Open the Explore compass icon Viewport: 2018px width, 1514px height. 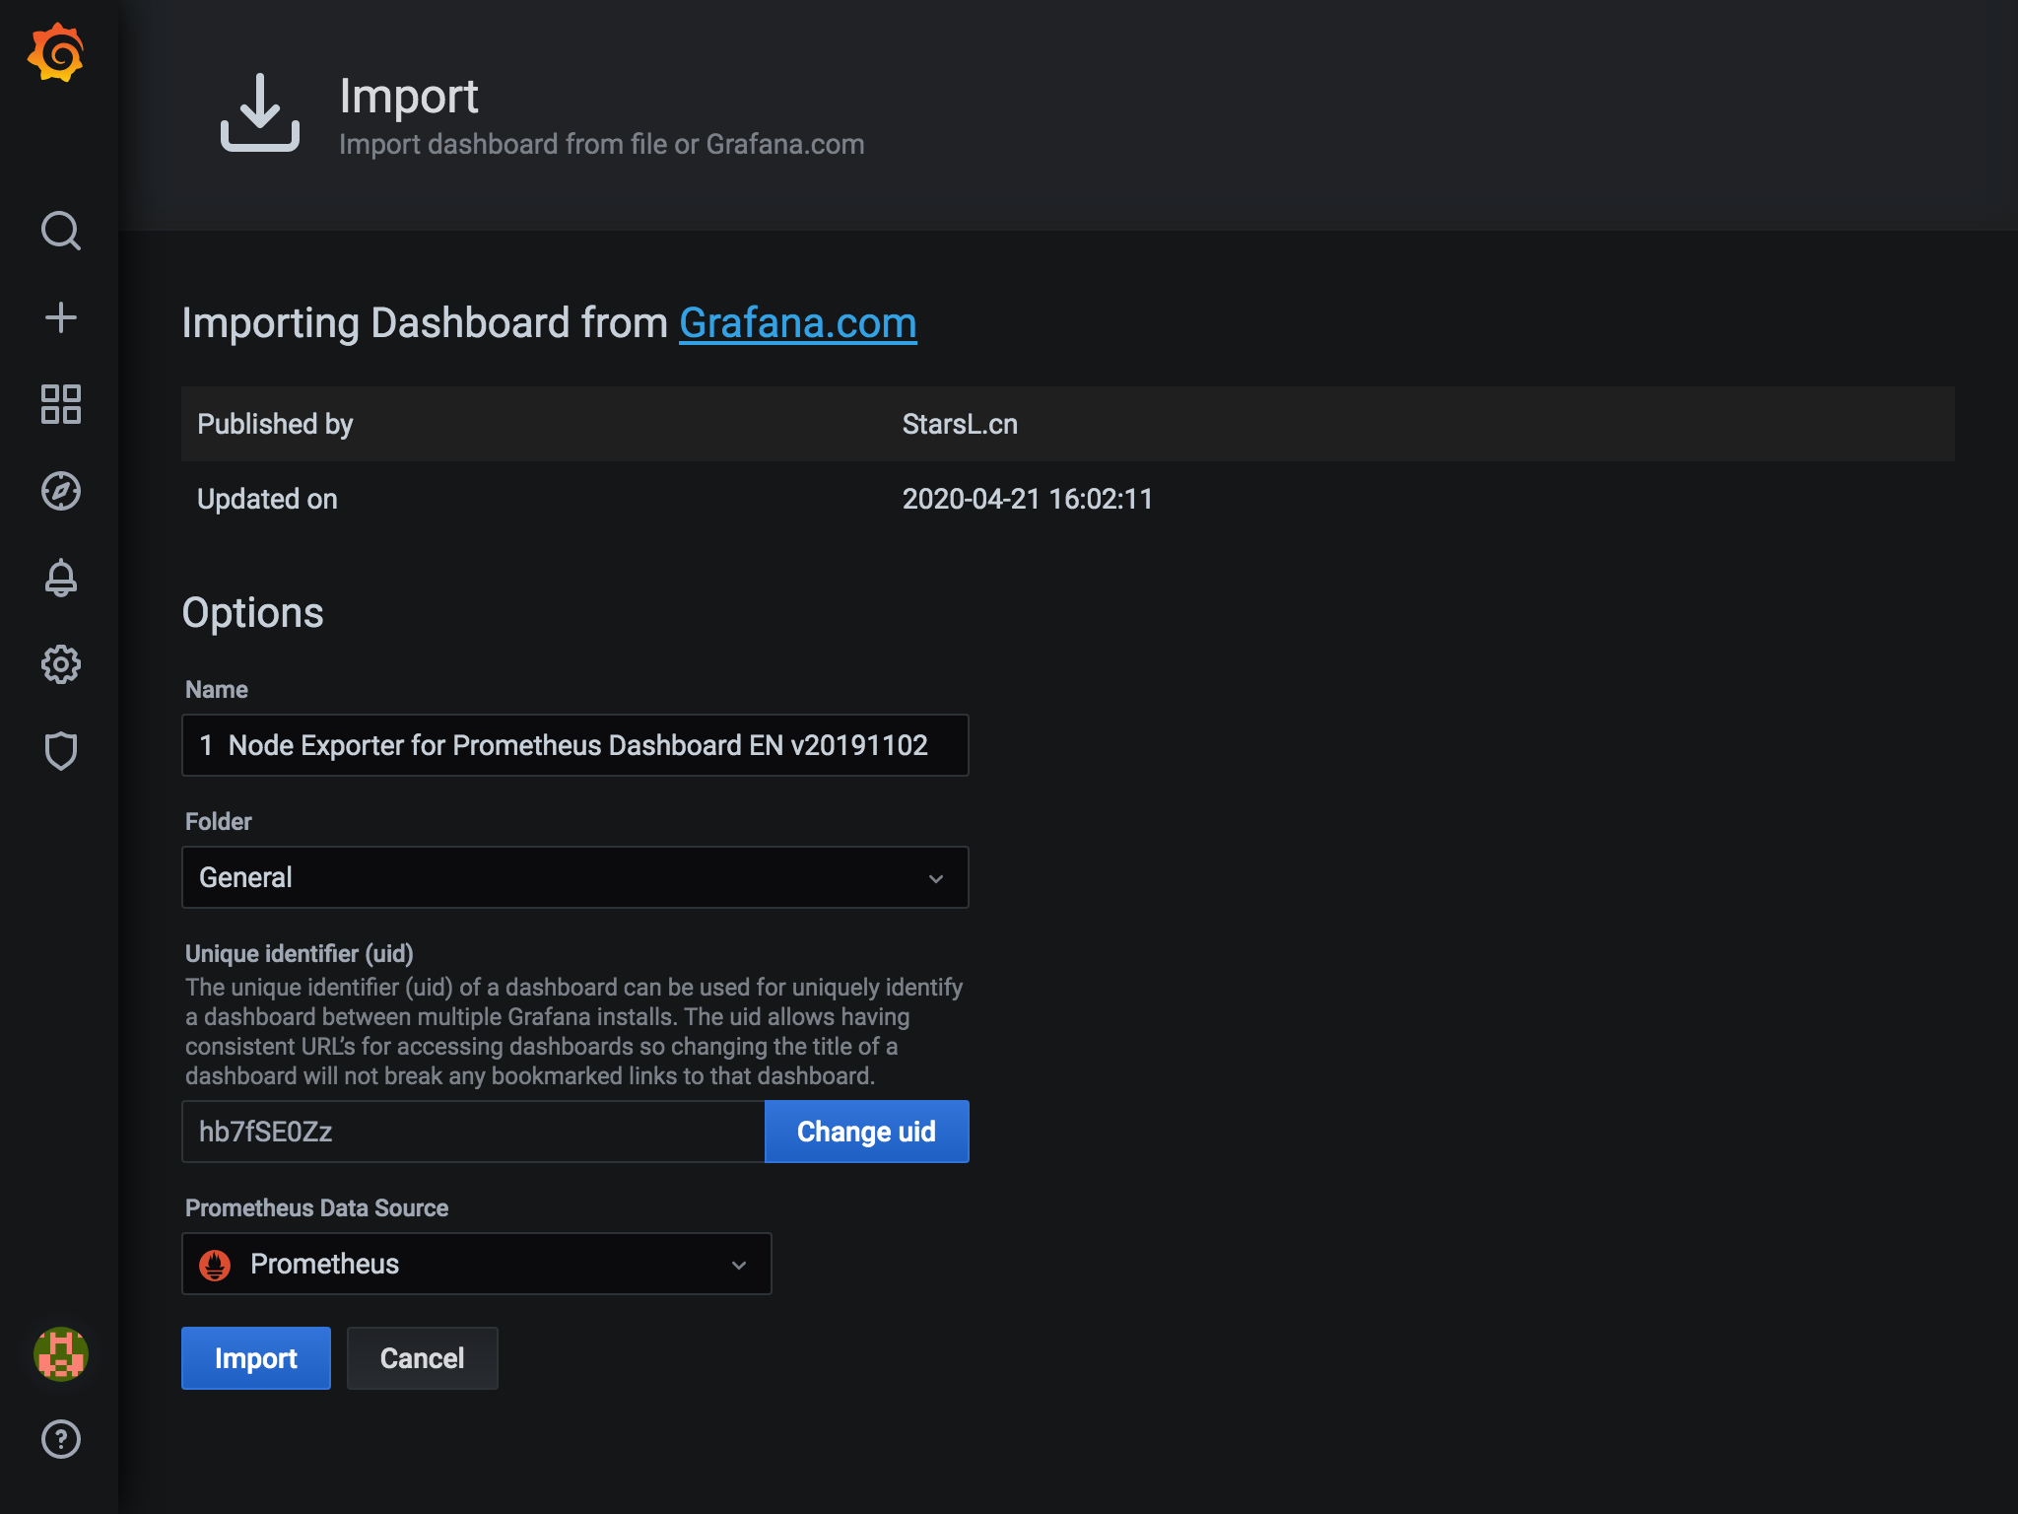click(60, 491)
